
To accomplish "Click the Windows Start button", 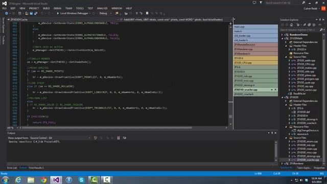I will coord(5,180).
